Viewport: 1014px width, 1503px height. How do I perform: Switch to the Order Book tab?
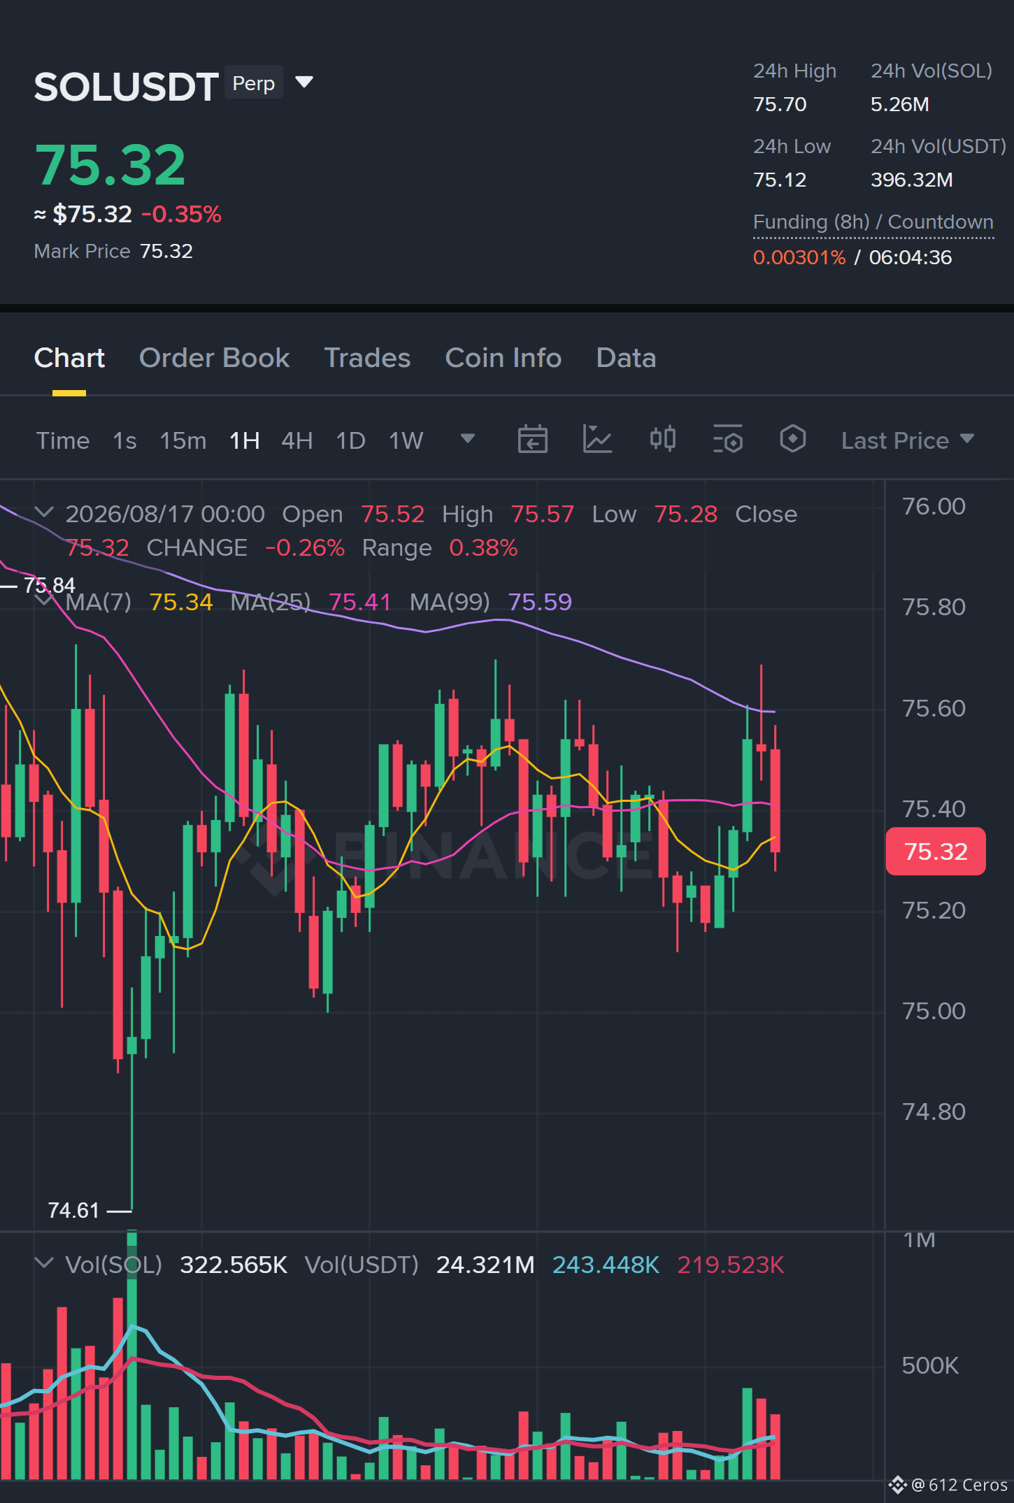214,358
